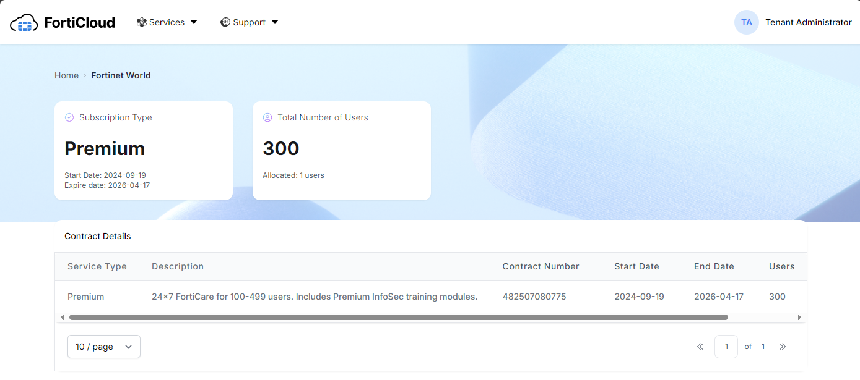This screenshot has width=860, height=380.
Task: Click the total pages number after 'of'
Action: click(763, 347)
